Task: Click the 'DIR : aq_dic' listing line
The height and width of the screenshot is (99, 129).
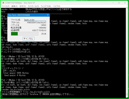Action: tap(9, 71)
